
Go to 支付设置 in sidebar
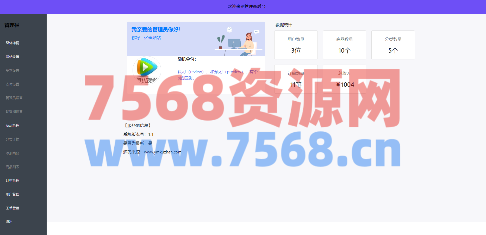coord(13,84)
